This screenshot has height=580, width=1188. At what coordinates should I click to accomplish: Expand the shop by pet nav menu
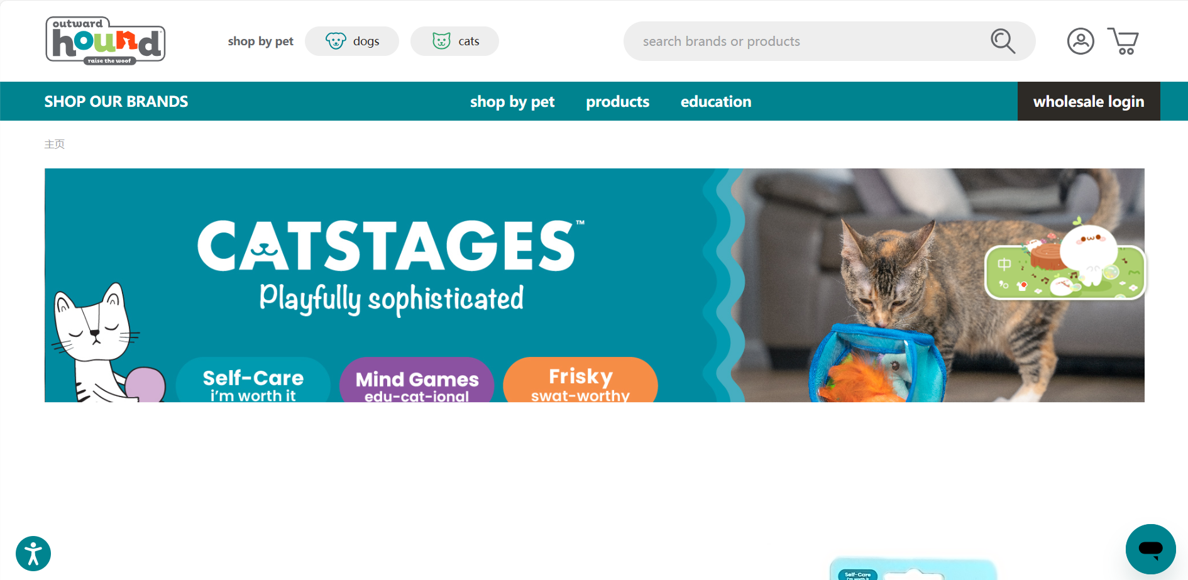tap(512, 102)
